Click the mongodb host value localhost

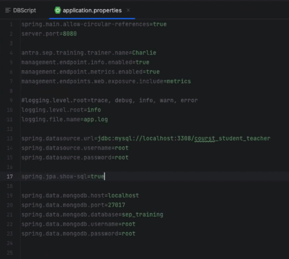tap(123, 195)
